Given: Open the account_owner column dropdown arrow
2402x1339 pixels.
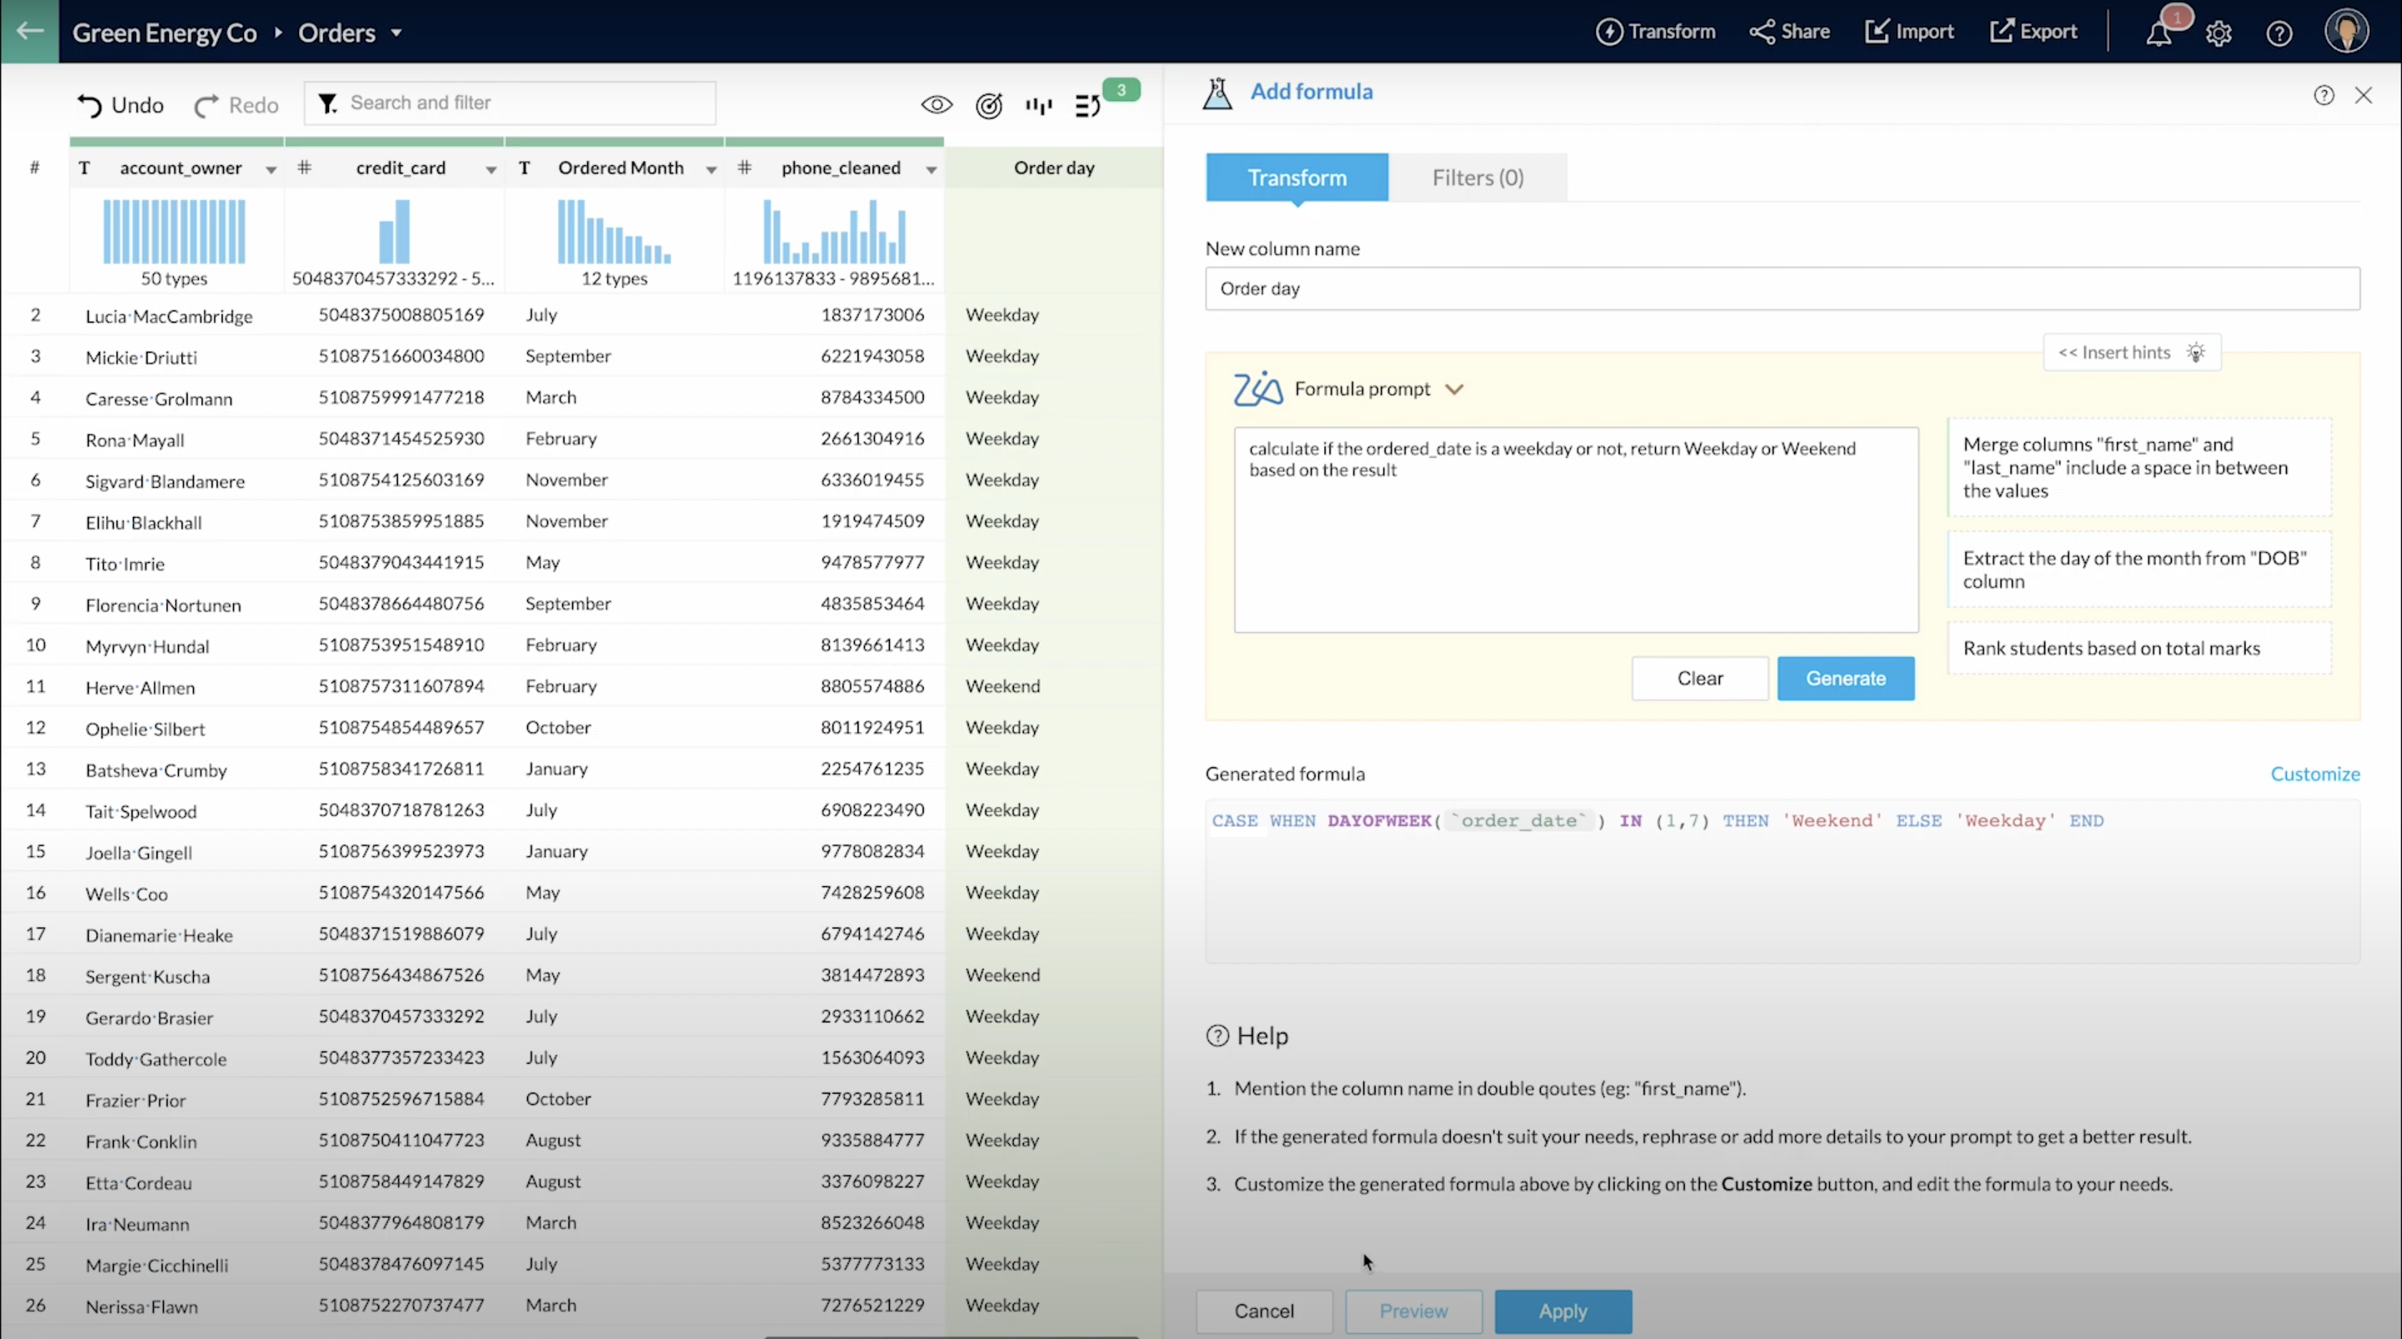Looking at the screenshot, I should pos(270,169).
